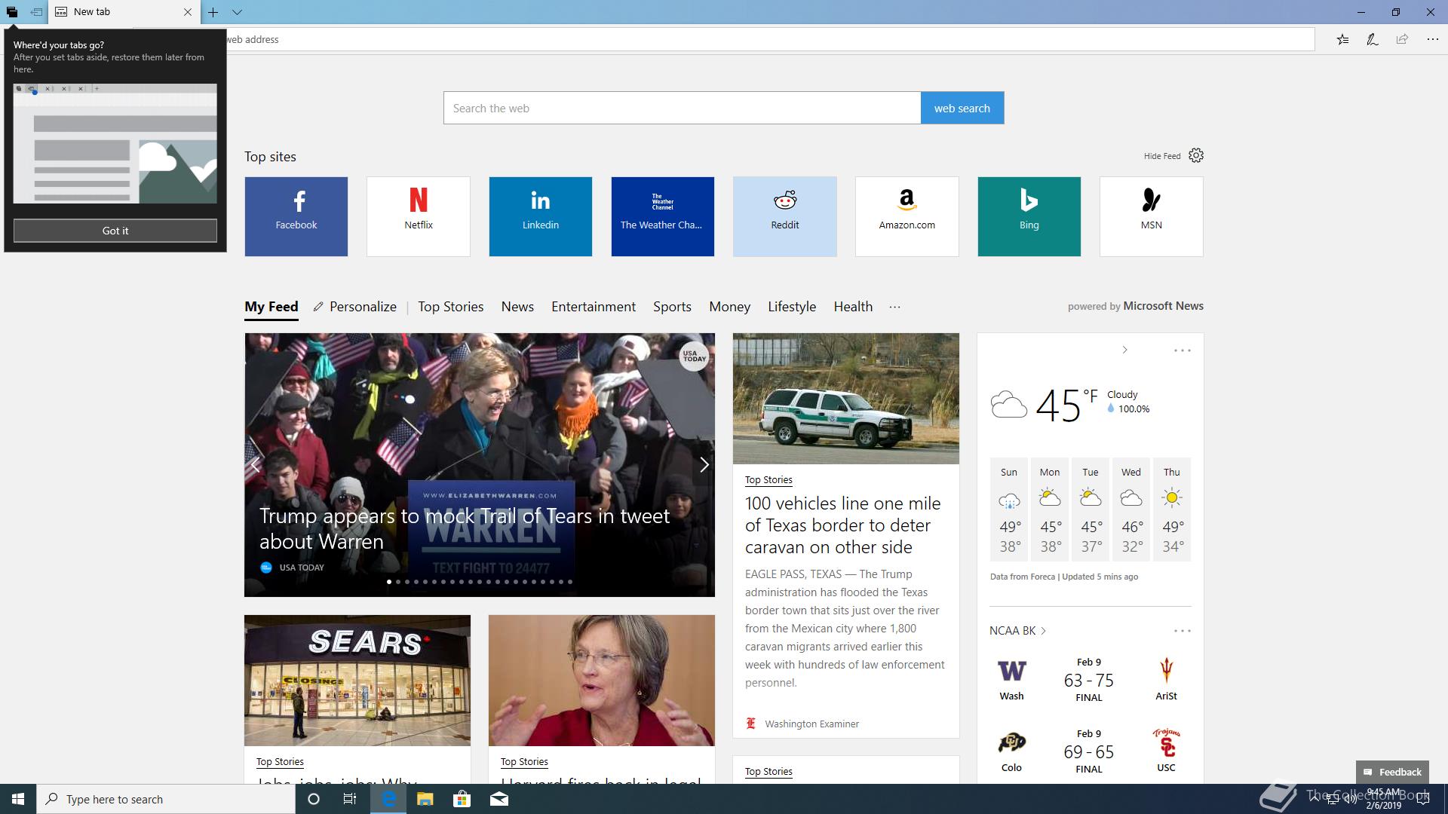
Task: Open the weather card options ellipsis
Action: pos(1182,350)
